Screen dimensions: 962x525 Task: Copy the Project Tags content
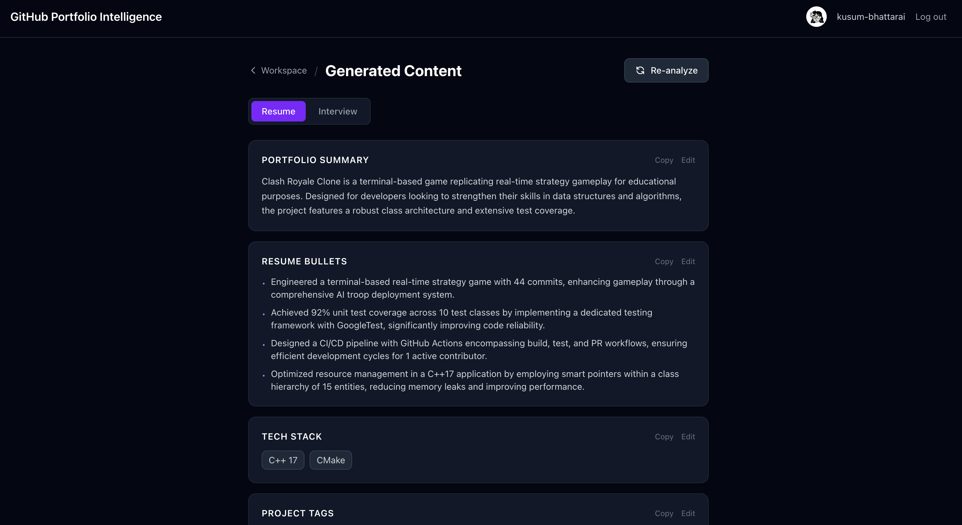click(x=664, y=513)
